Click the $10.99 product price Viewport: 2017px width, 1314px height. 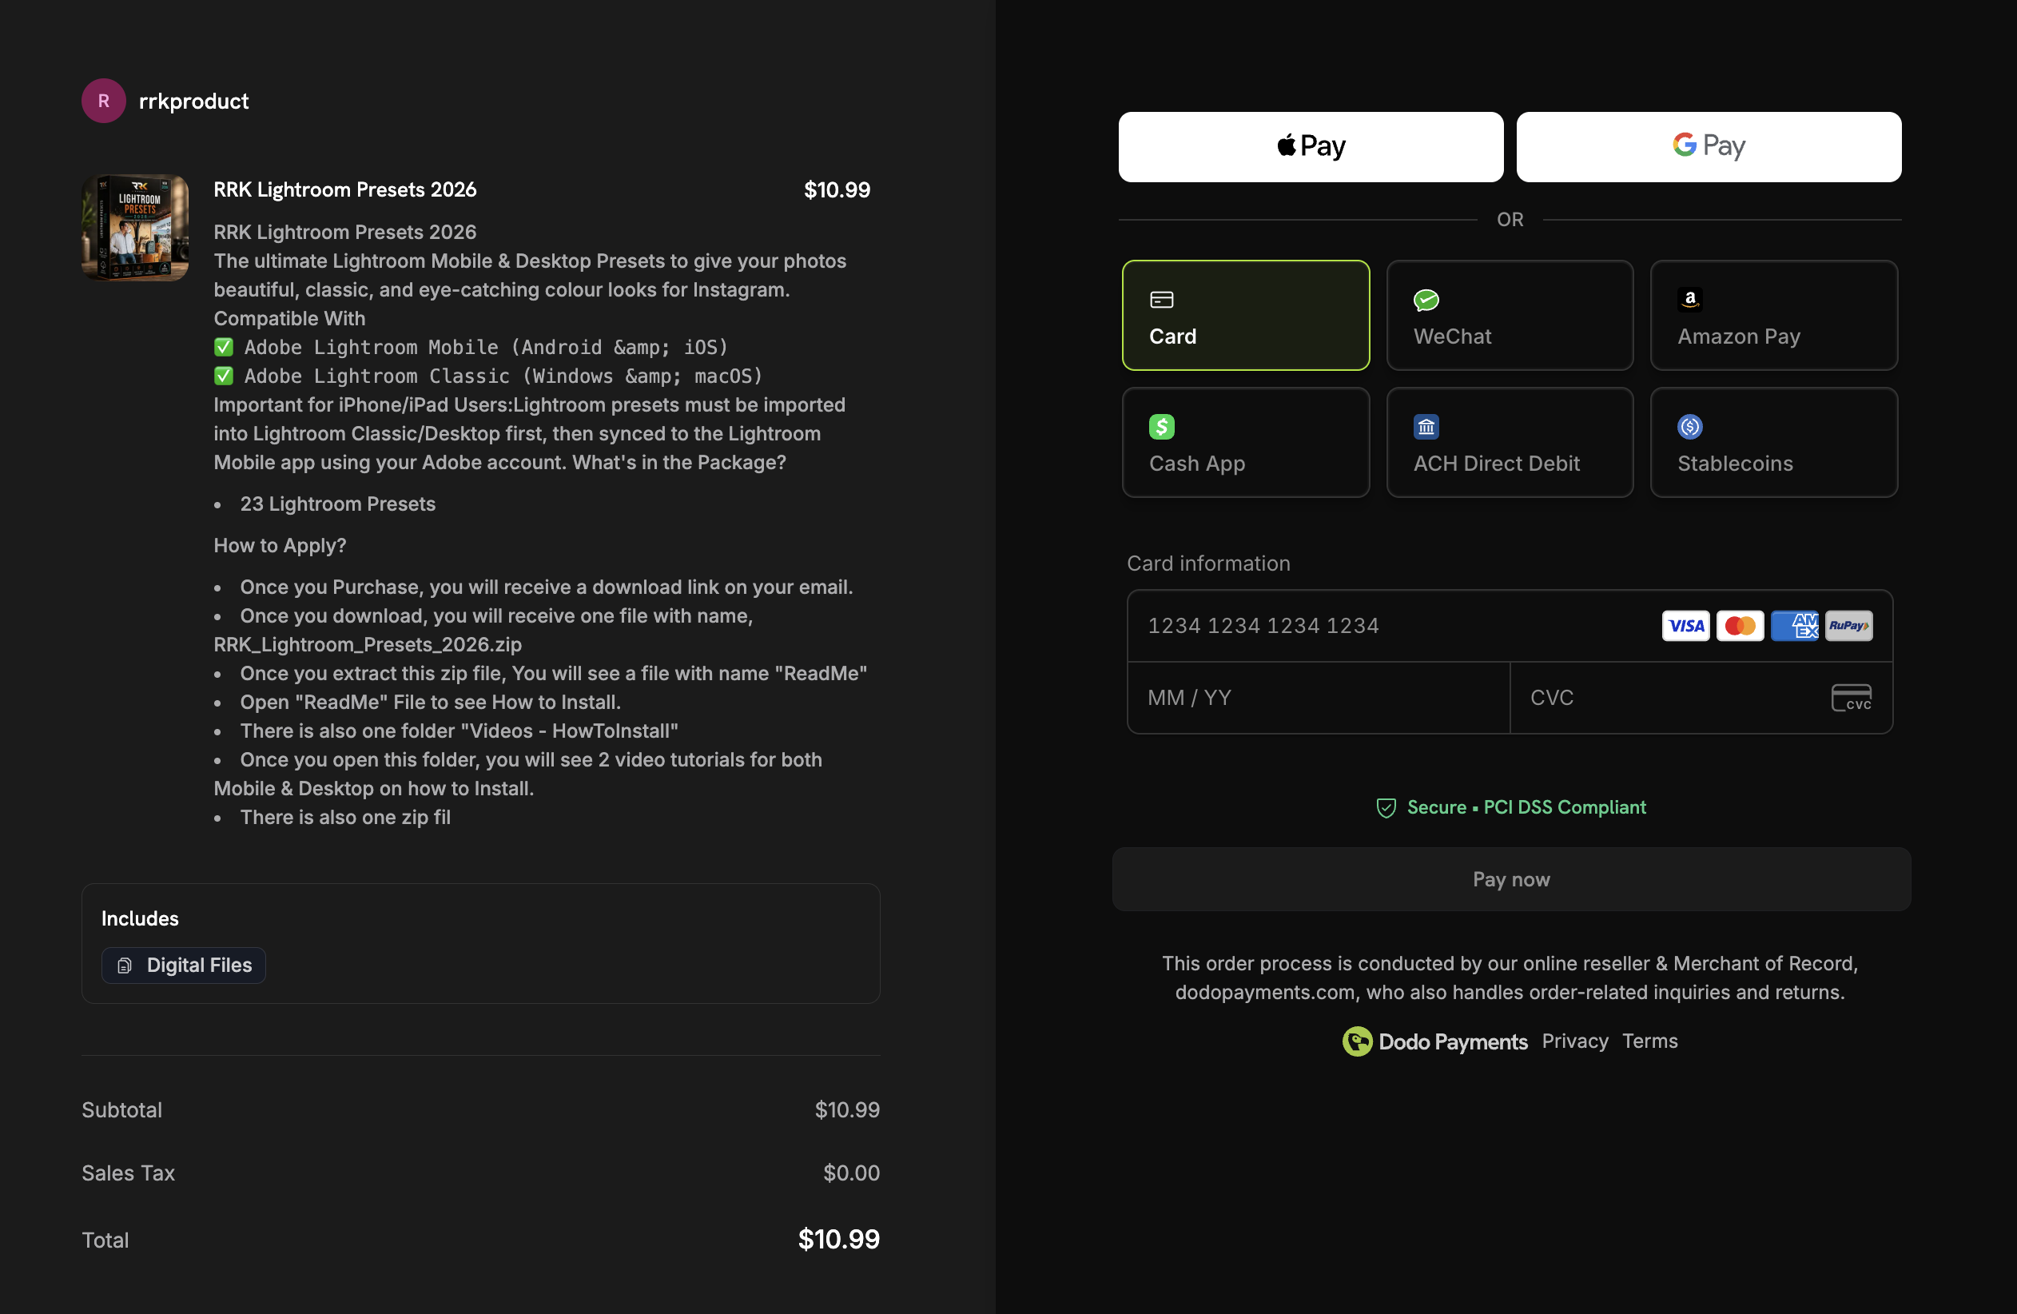click(837, 190)
